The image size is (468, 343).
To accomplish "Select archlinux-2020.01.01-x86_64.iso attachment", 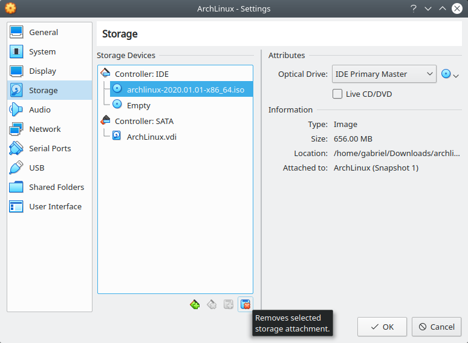I will (181, 90).
